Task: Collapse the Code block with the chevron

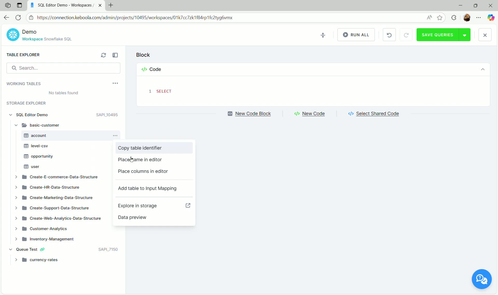Action: 483,69
